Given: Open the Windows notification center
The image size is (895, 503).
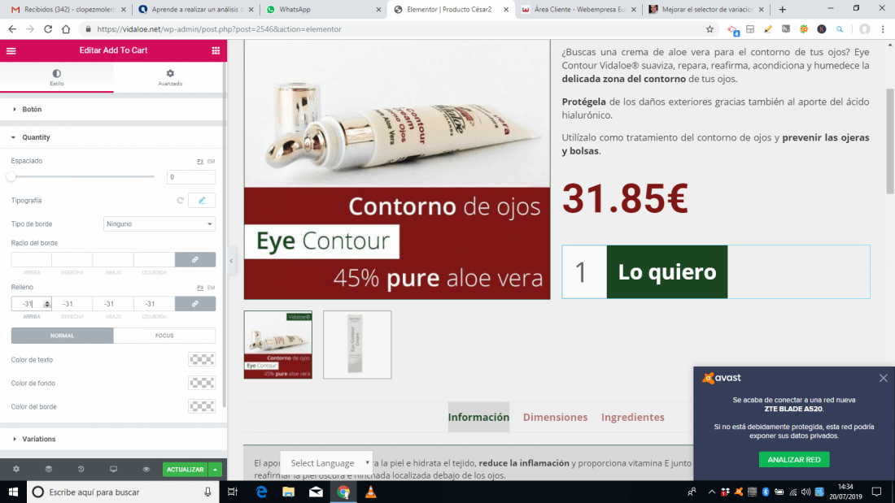Looking at the screenshot, I should [x=877, y=492].
